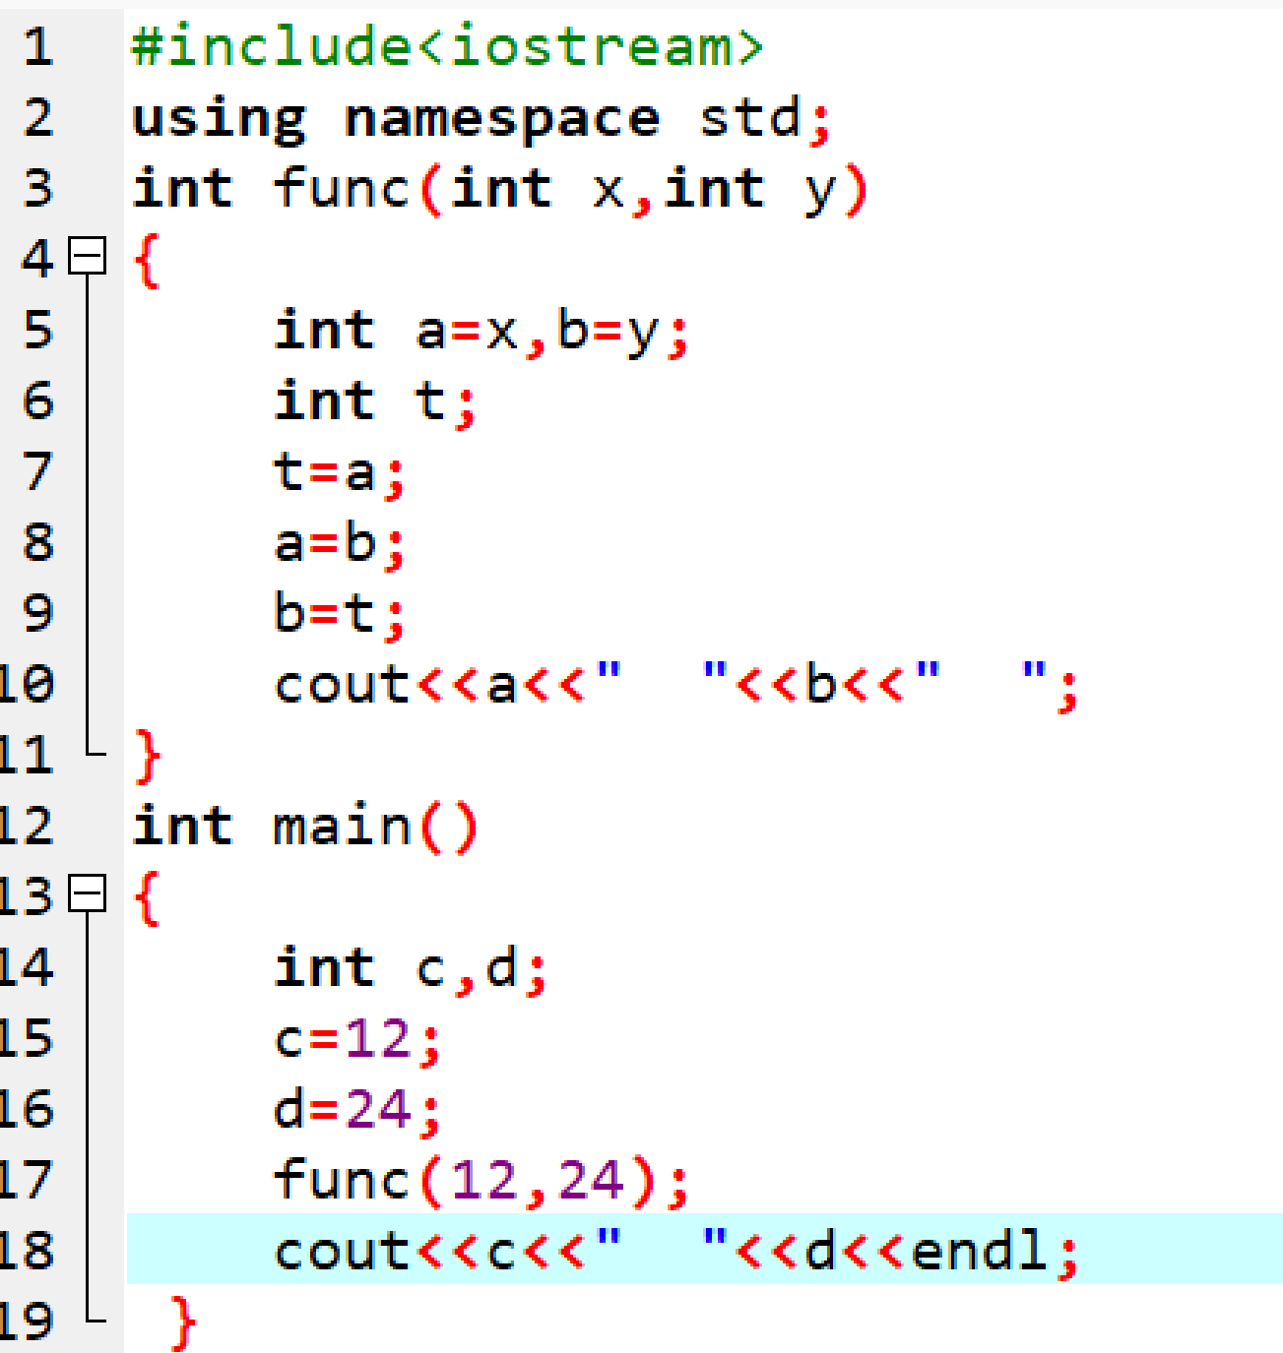The image size is (1283, 1353).
Task: Click the 't=a;' assignment line
Action: click(x=340, y=473)
